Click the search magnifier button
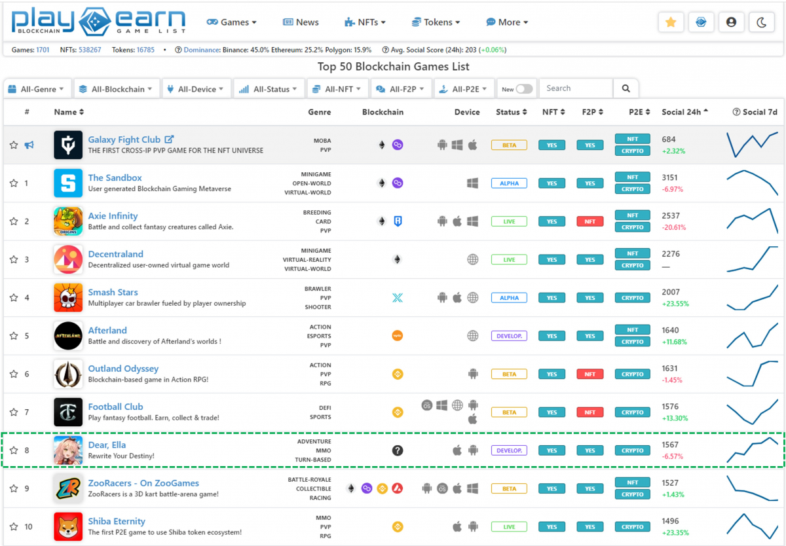Image resolution: width=786 pixels, height=546 pixels. tap(626, 88)
